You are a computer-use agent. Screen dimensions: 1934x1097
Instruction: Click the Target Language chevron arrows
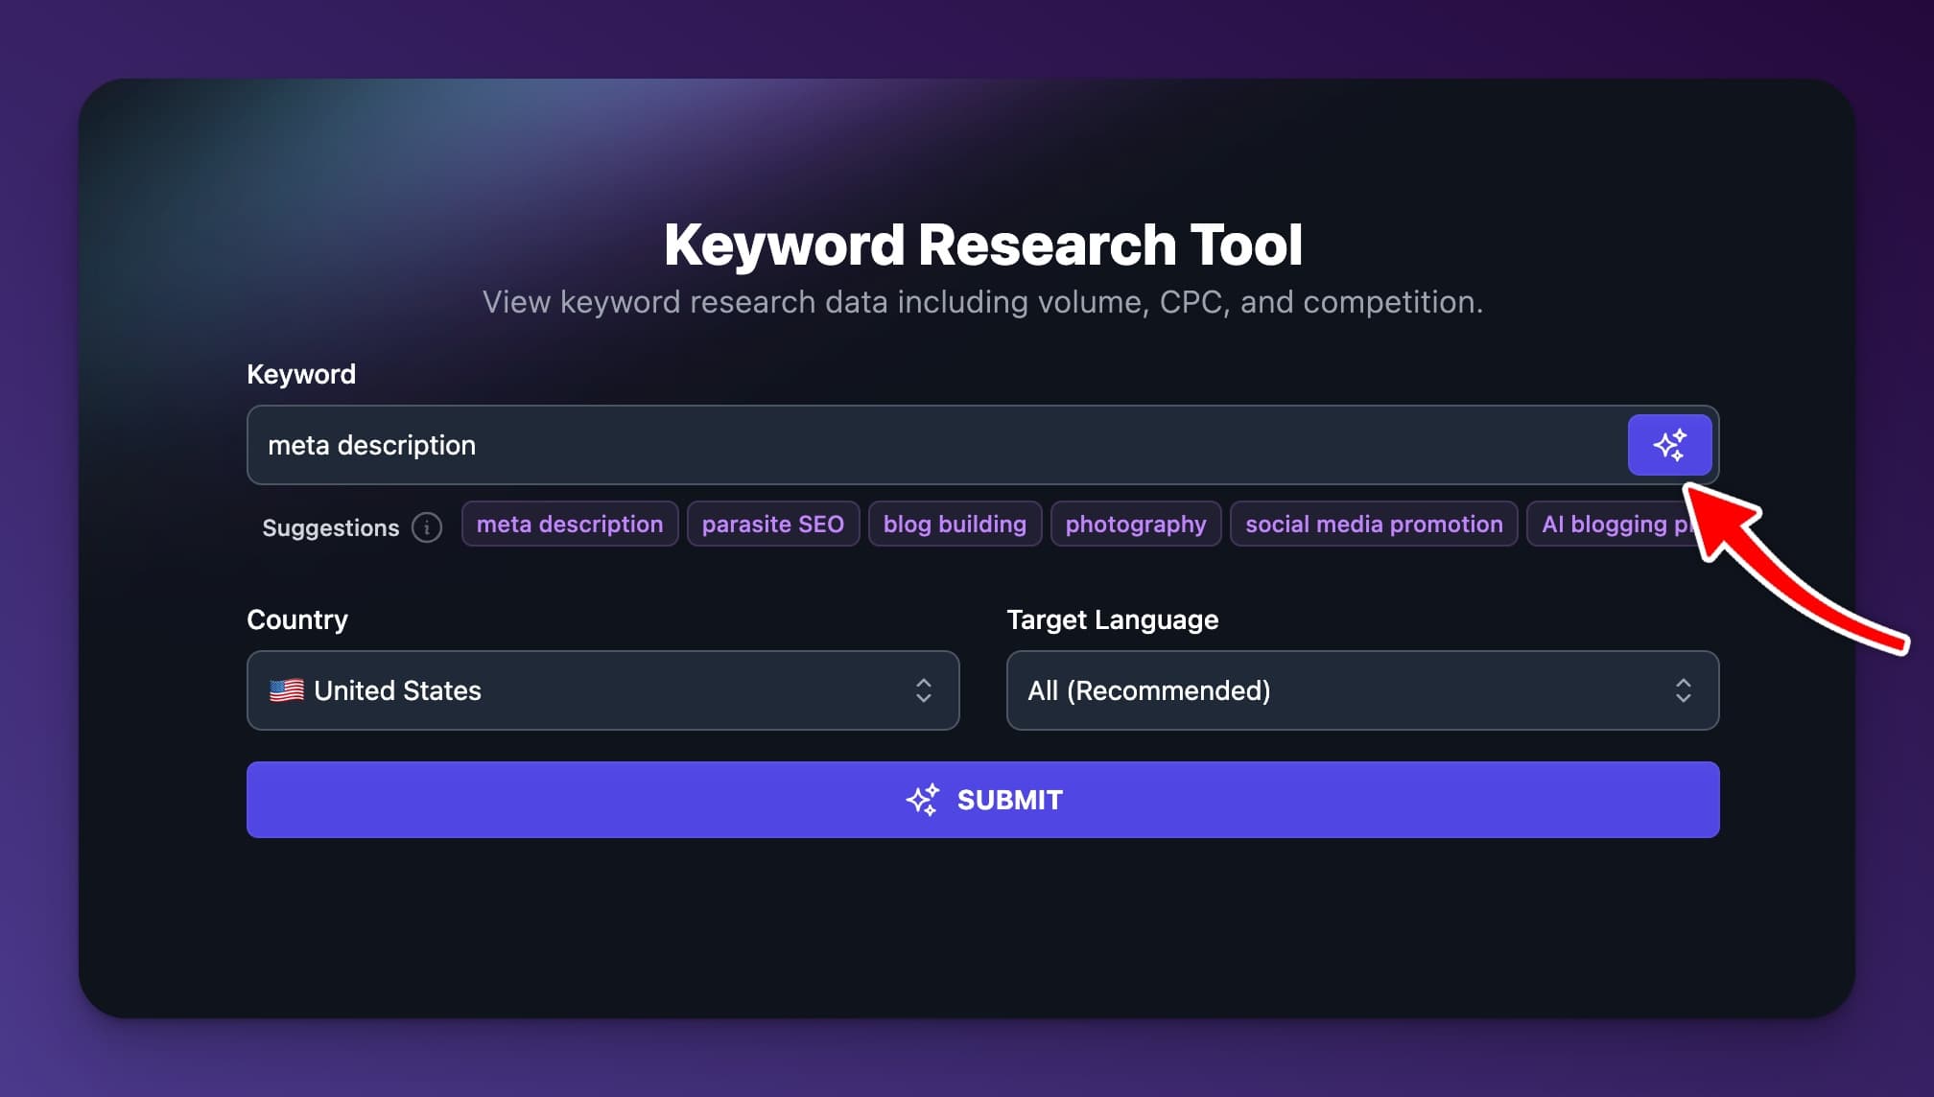pyautogui.click(x=1683, y=690)
